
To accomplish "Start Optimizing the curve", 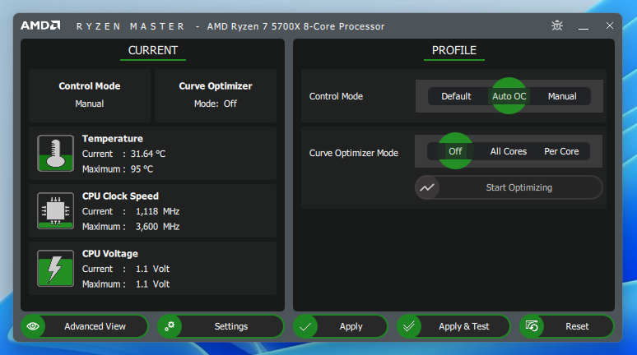I will 509,187.
